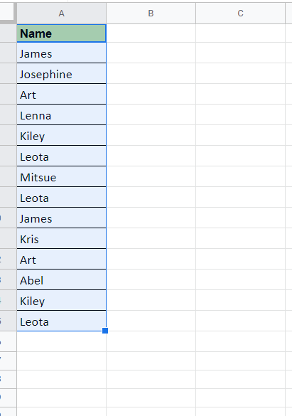The image size is (292, 416).
Task: Select empty cell right of Mitsue
Action: [151, 176]
